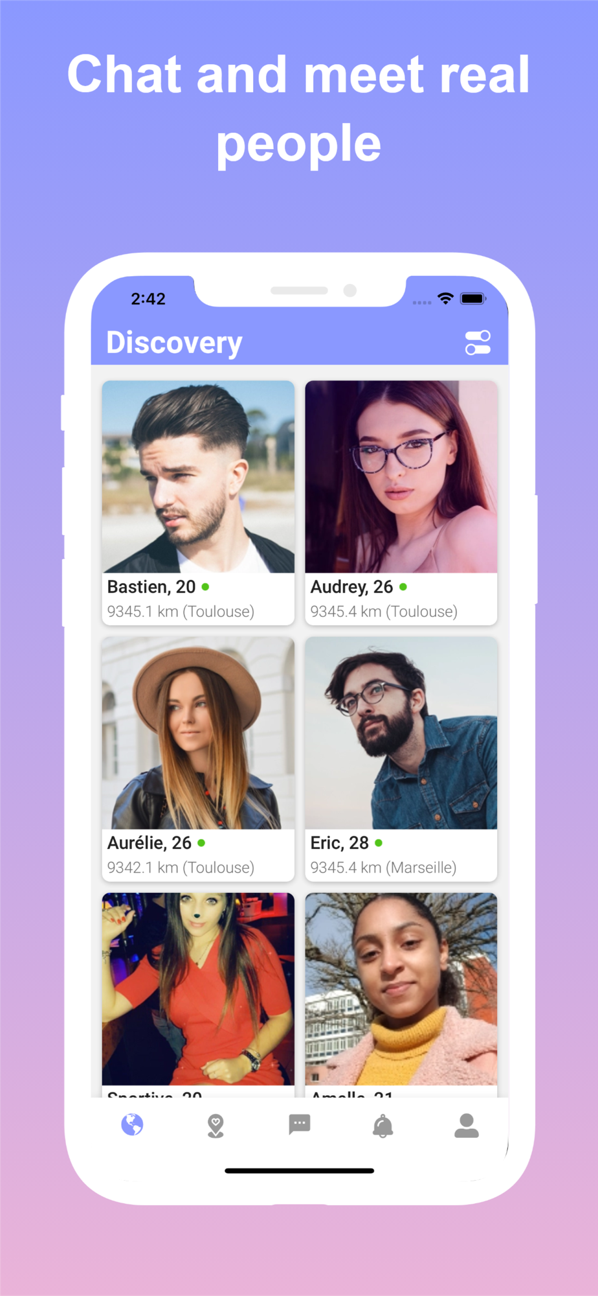Tap the name label Bastien, 20

coord(151,587)
